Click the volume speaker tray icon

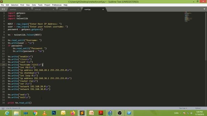pos(191,113)
